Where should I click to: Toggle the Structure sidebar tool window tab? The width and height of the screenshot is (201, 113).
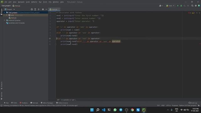coord(1,85)
